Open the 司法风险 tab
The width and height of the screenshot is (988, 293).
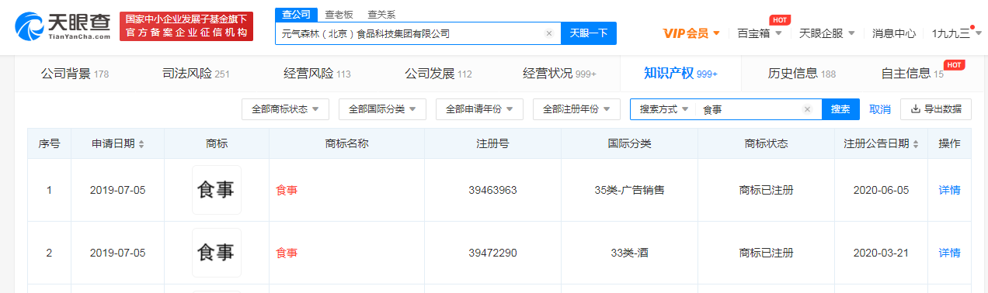coord(196,74)
